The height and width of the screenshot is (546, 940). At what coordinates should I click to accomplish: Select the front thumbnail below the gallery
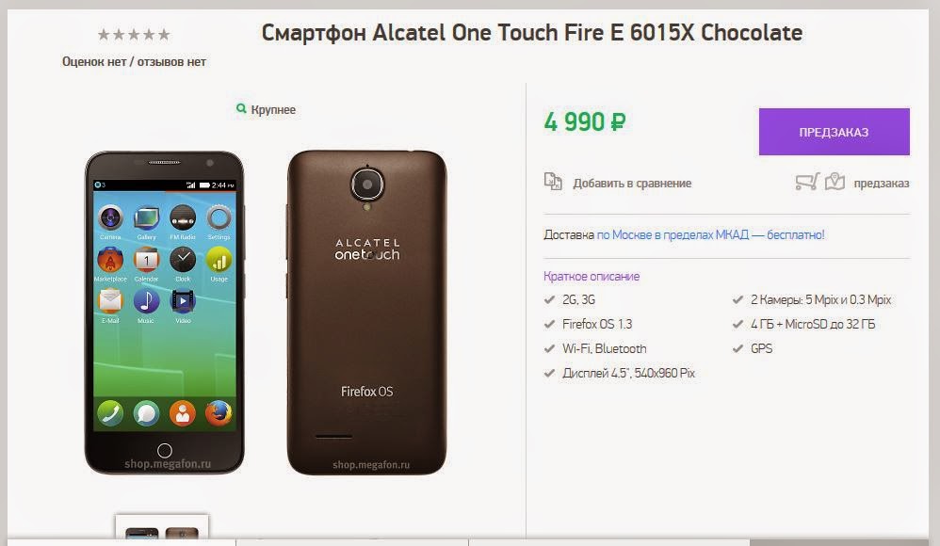click(141, 533)
